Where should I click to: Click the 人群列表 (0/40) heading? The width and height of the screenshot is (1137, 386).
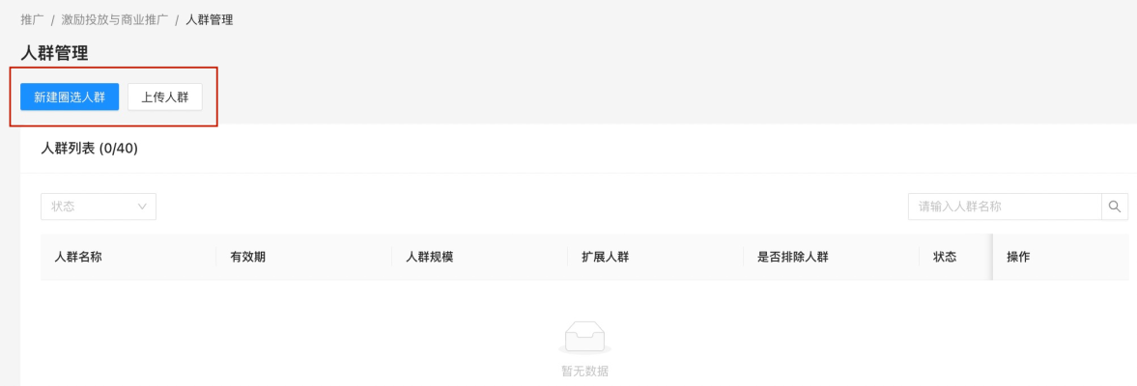[x=89, y=149]
